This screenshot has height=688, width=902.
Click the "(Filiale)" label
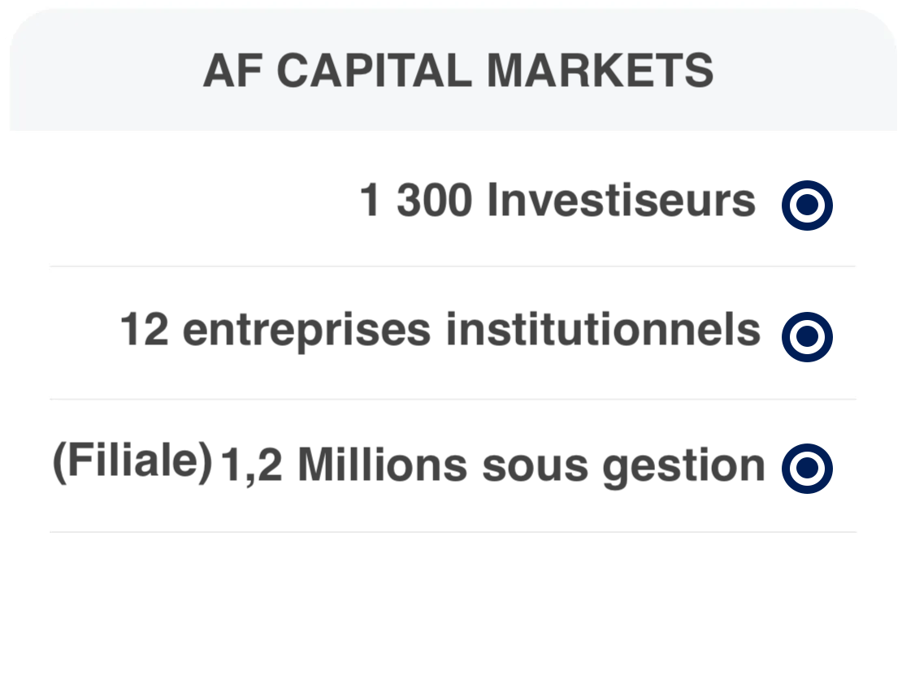click(132, 462)
